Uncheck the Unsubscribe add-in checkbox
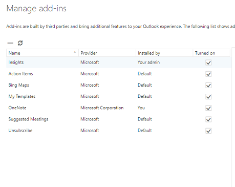The width and height of the screenshot is (235, 187). pos(208,131)
